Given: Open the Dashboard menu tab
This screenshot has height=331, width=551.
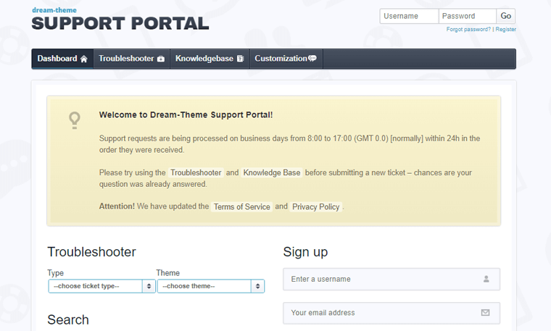Looking at the screenshot, I should click(x=62, y=59).
